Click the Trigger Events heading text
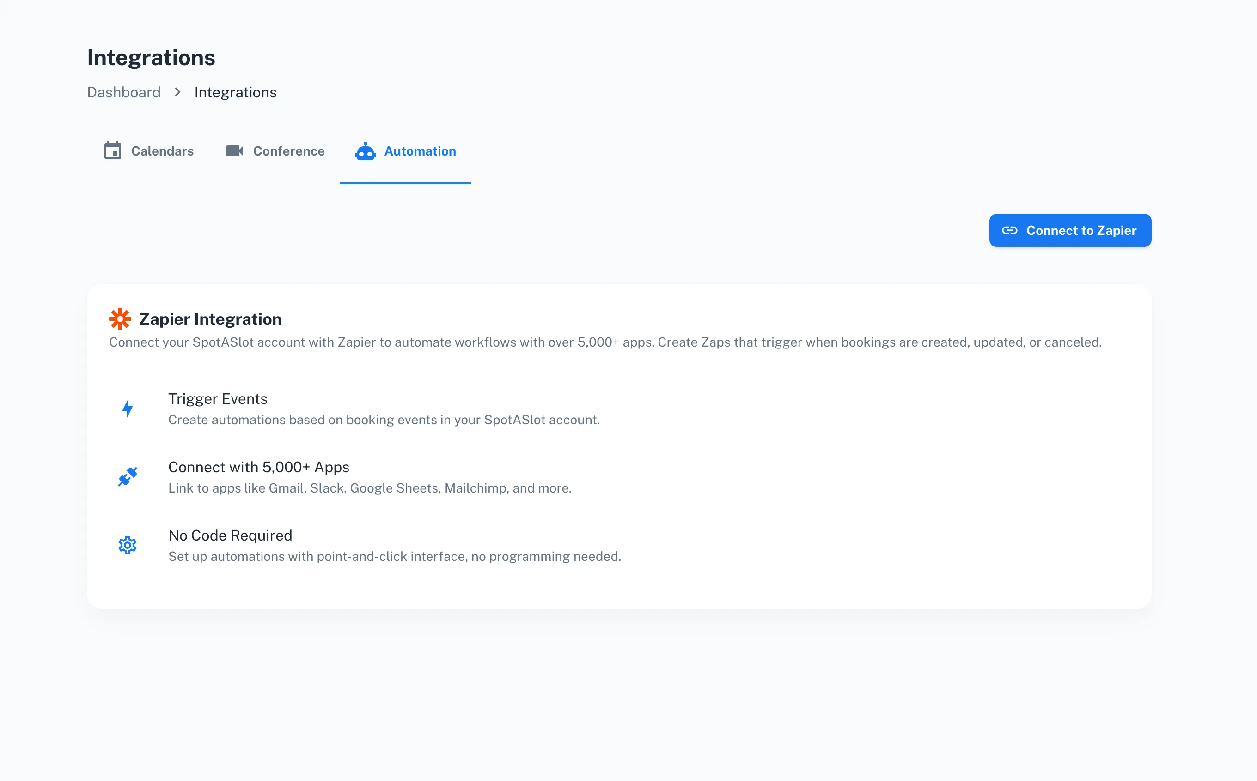1257x781 pixels. (218, 398)
